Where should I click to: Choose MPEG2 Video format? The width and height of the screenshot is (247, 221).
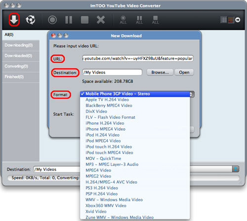(135, 176)
